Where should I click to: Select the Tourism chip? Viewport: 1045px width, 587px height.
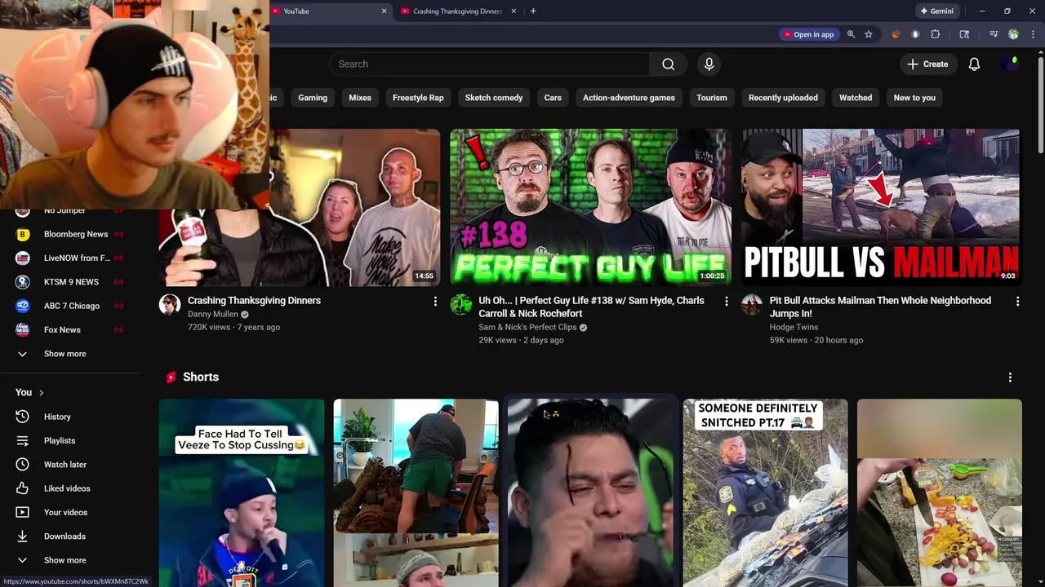click(x=712, y=98)
